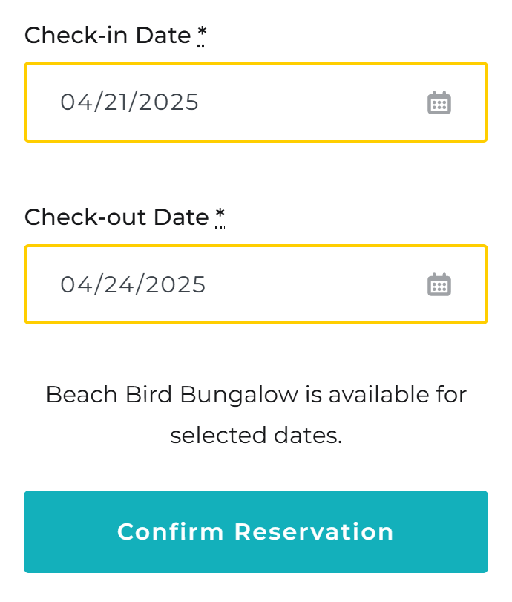
Task: Select year 2025 in Check-out Date field
Action: 175,284
